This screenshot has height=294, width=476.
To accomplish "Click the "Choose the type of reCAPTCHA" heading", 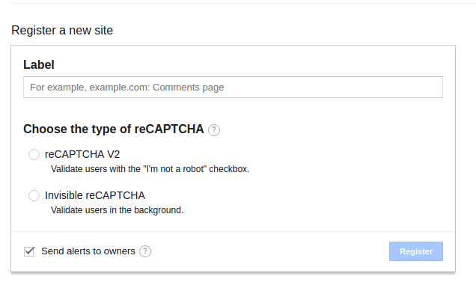I will [x=114, y=129].
